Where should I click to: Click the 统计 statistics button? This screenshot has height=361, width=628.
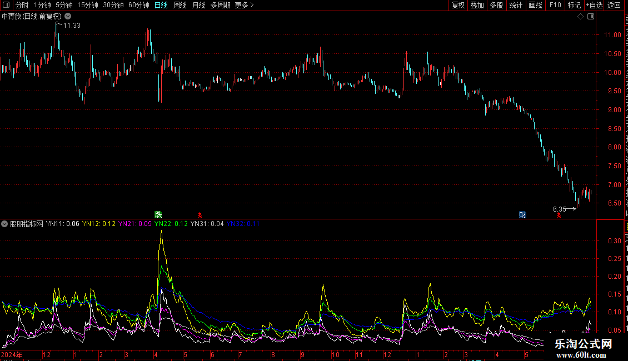pos(516,5)
